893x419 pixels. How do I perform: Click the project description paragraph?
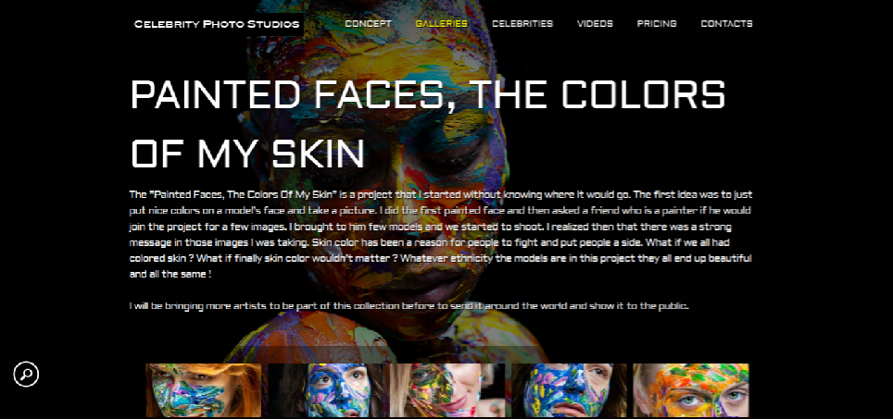coord(441,234)
